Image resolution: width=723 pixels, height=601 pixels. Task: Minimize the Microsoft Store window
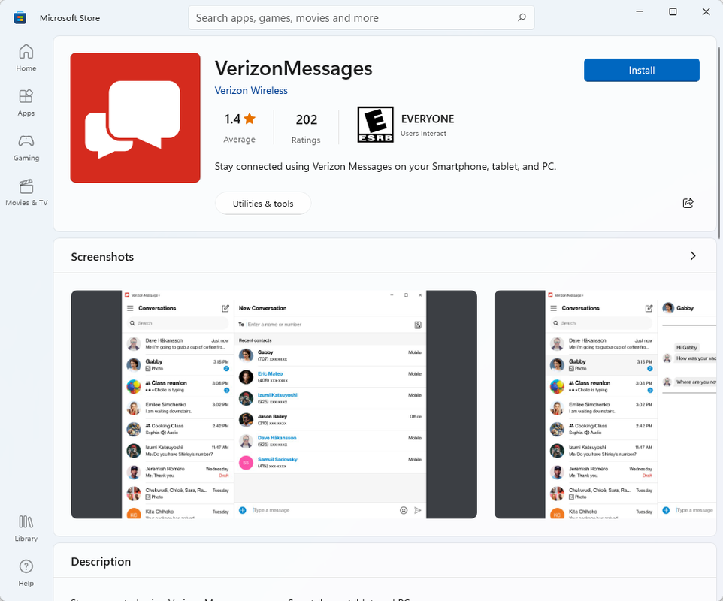tap(640, 11)
